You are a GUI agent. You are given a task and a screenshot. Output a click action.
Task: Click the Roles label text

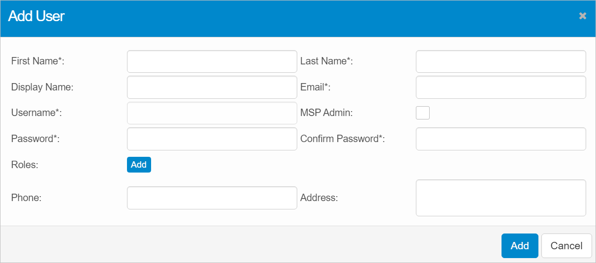[25, 165]
